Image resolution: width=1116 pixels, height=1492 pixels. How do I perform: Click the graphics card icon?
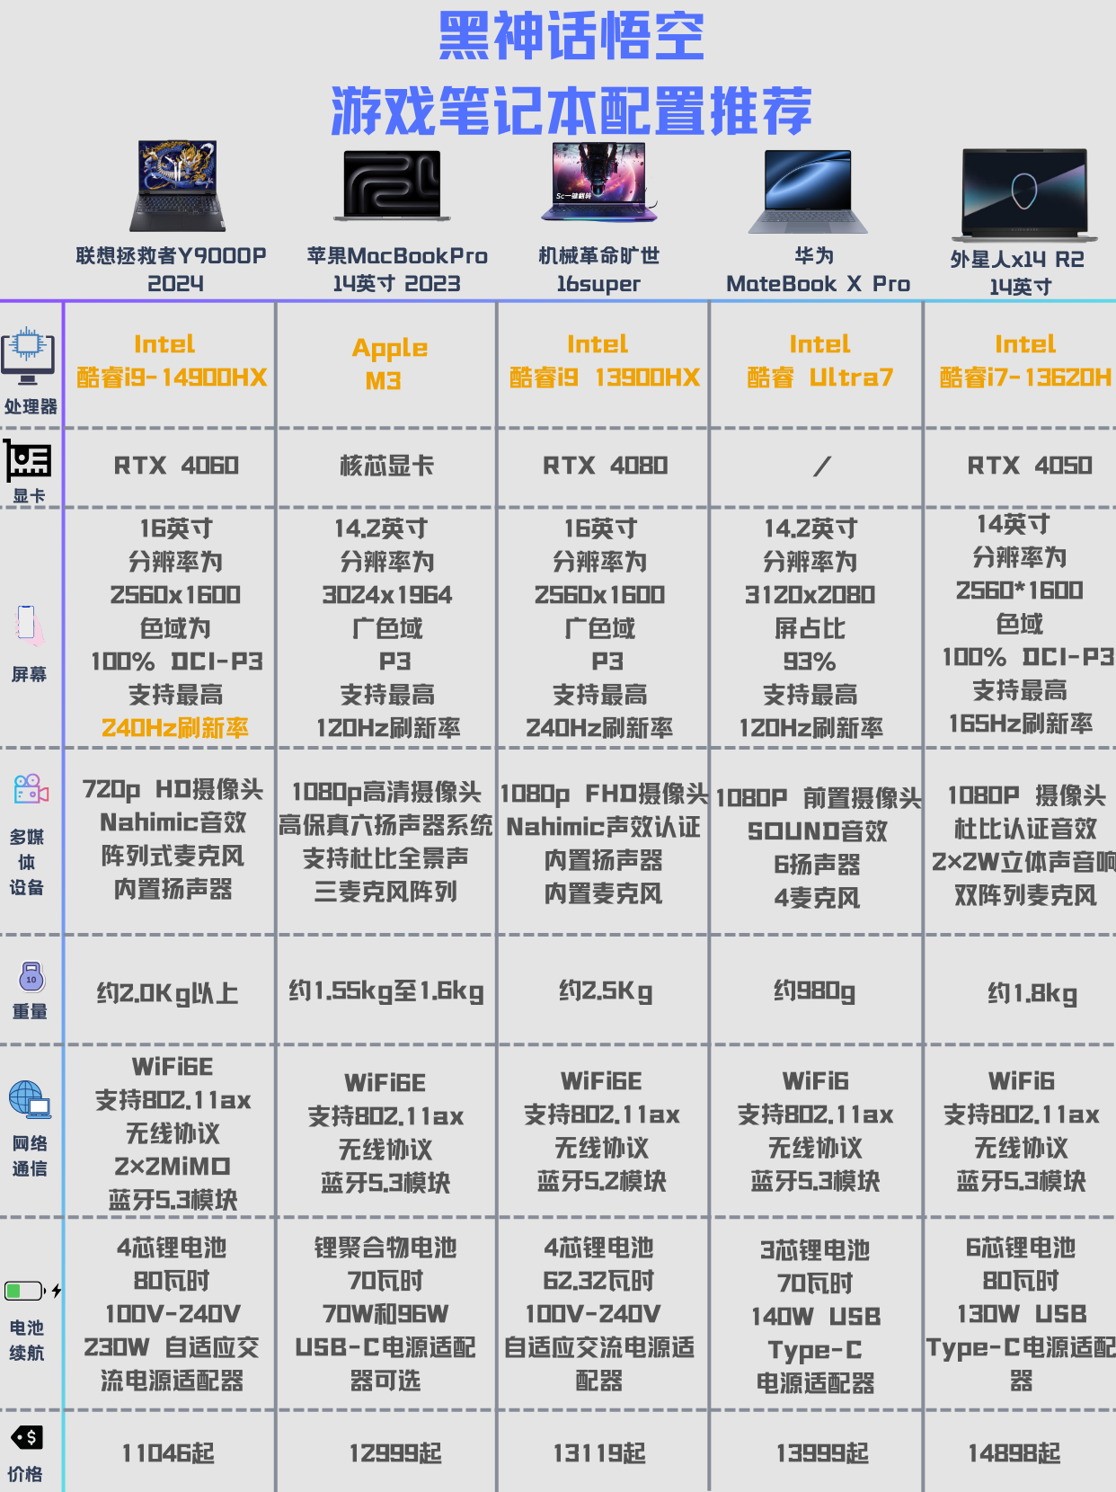click(x=28, y=461)
